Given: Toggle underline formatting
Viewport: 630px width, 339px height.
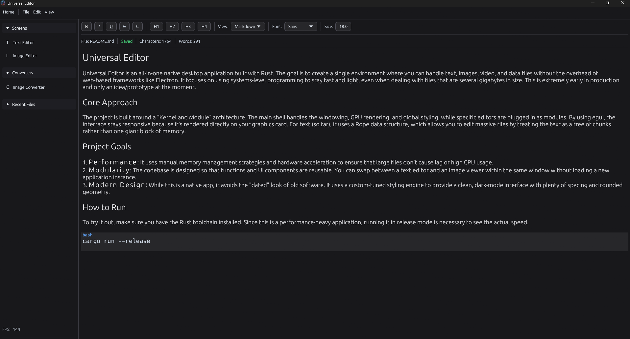Looking at the screenshot, I should coord(111,26).
